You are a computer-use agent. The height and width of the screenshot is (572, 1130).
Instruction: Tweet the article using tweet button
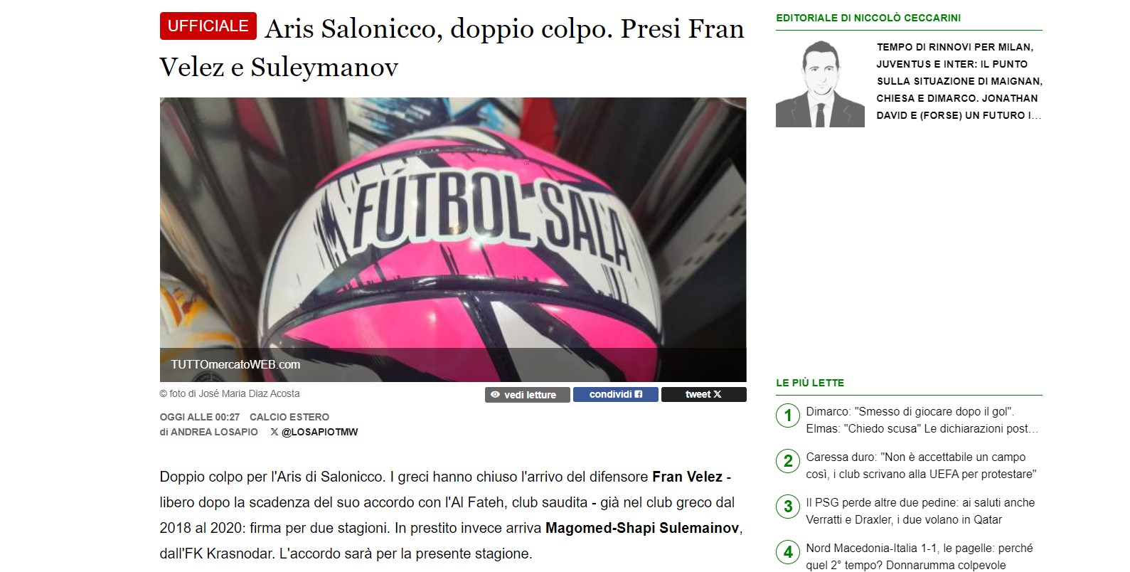tap(703, 394)
